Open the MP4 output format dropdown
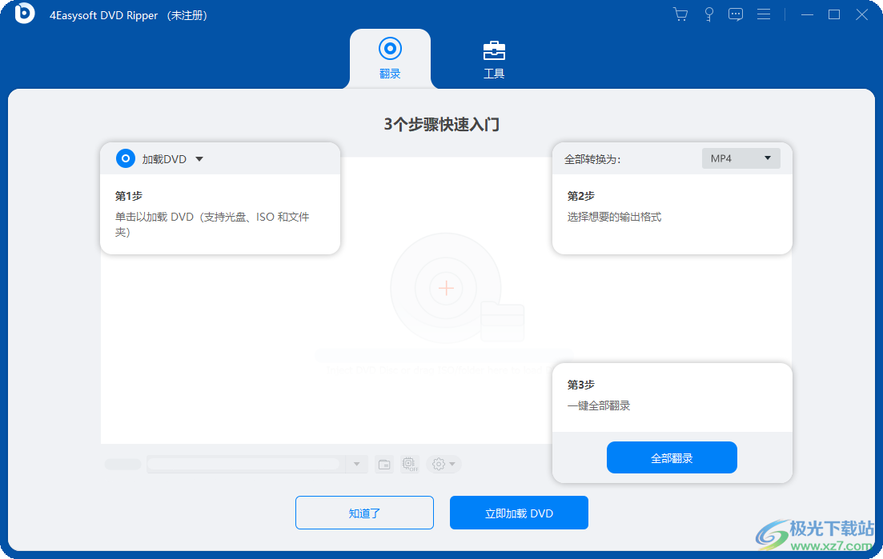This screenshot has height=559, width=883. click(741, 158)
